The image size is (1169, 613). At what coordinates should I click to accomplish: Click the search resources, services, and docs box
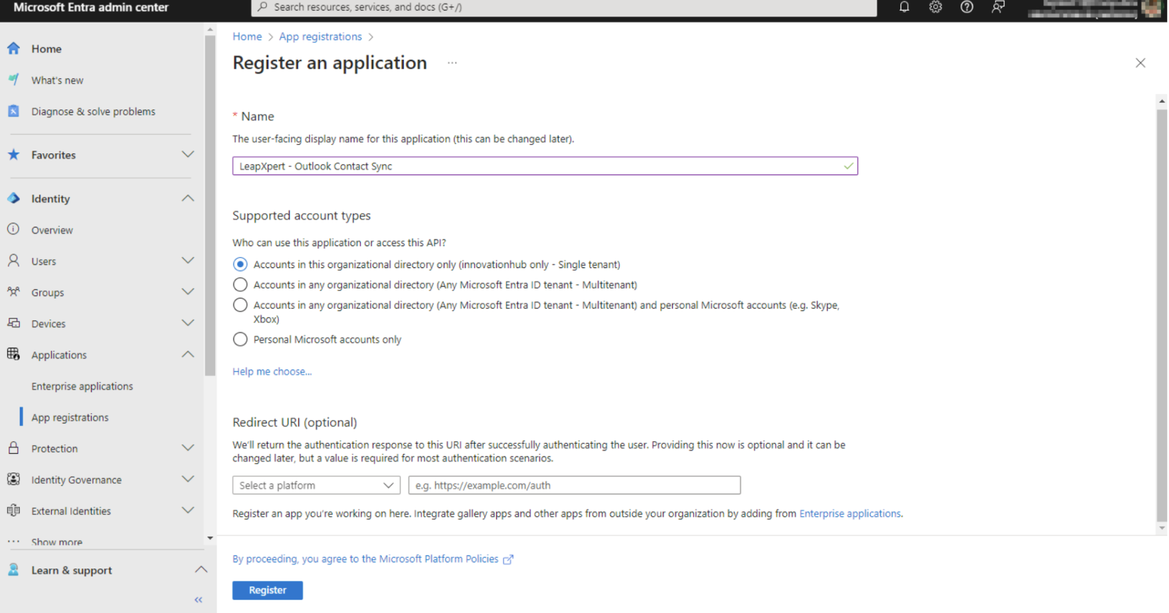coord(564,7)
